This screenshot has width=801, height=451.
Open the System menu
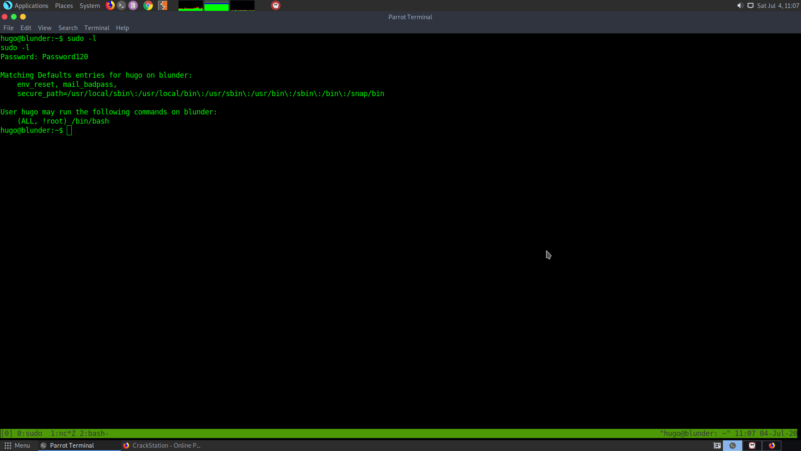tap(90, 5)
